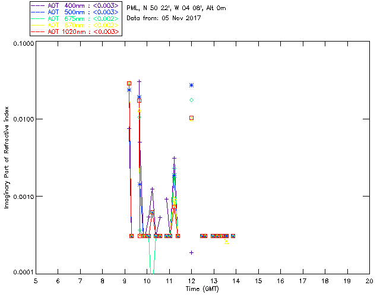Click the x-axis tick label 17
380x304 pixels.
303,281
